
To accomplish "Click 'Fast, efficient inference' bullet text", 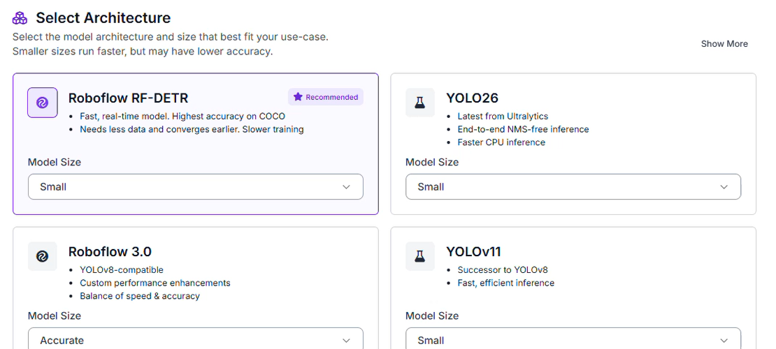I will [x=505, y=283].
